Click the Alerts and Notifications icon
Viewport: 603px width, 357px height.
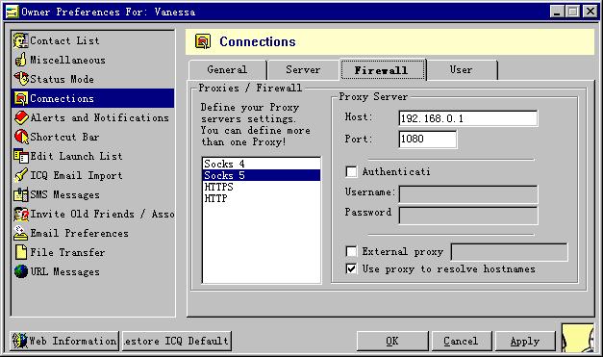click(x=21, y=117)
